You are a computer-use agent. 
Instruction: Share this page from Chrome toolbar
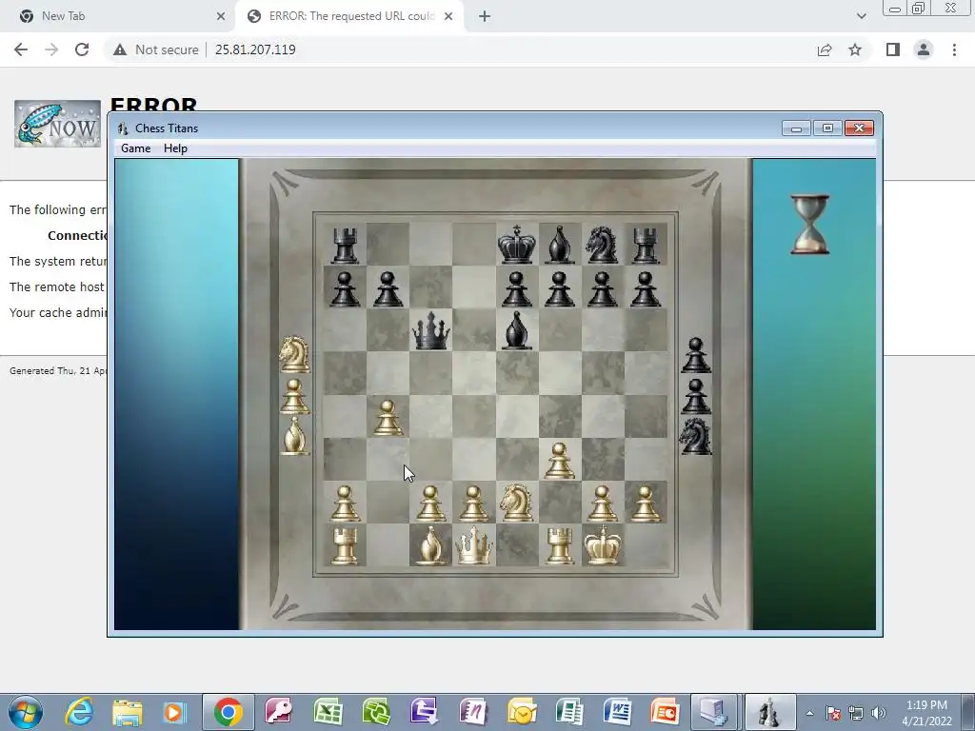[825, 49]
